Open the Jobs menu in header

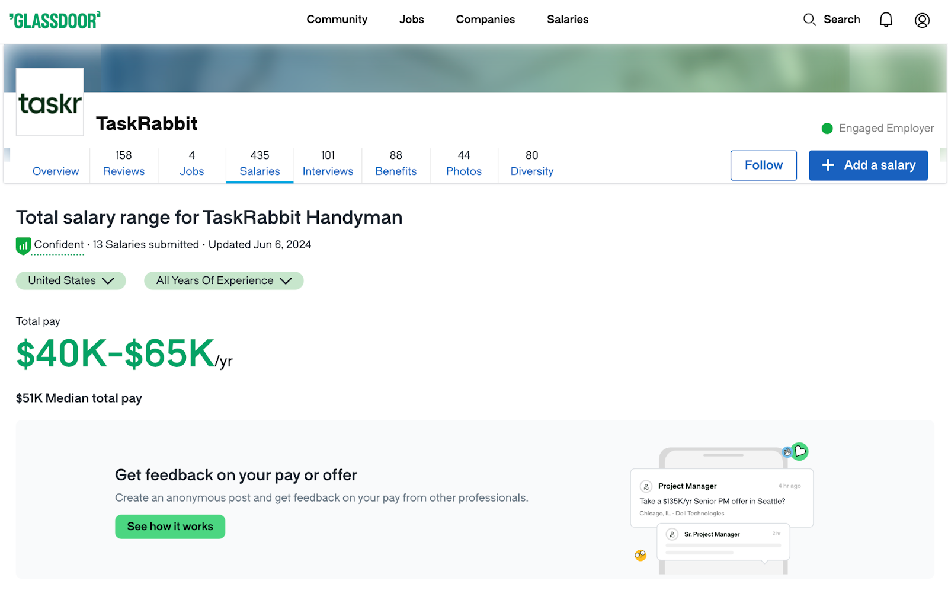(x=412, y=20)
